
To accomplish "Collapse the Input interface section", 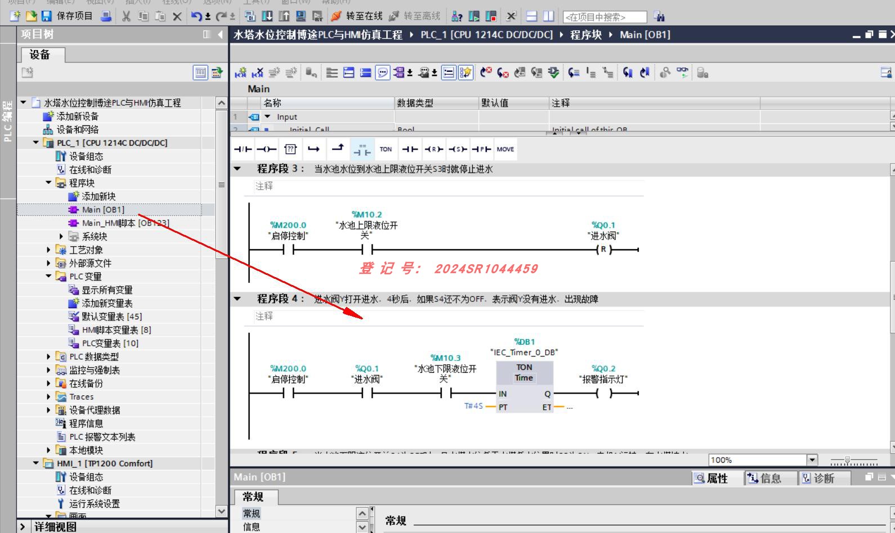I will click(267, 117).
